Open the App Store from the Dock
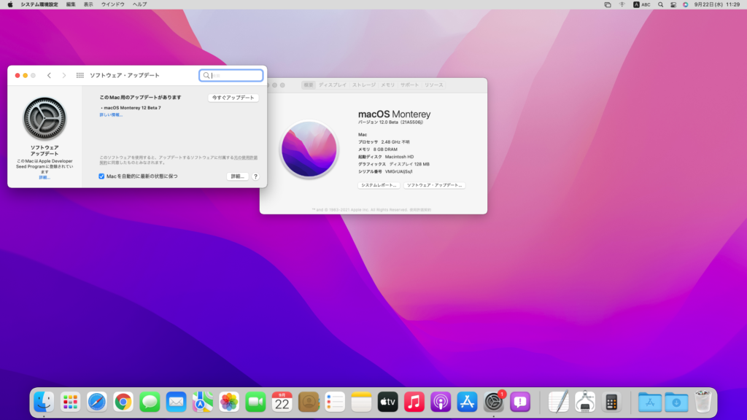747x420 pixels. pyautogui.click(x=467, y=401)
